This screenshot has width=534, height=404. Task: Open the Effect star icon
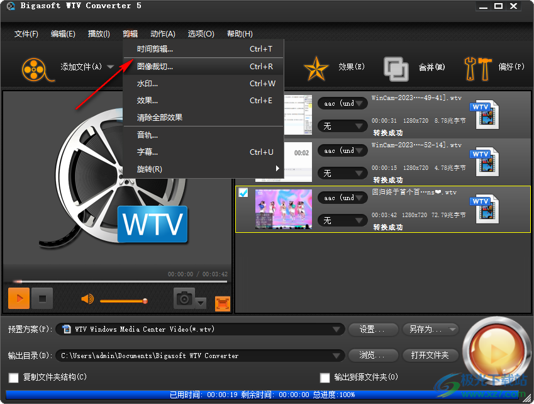316,69
